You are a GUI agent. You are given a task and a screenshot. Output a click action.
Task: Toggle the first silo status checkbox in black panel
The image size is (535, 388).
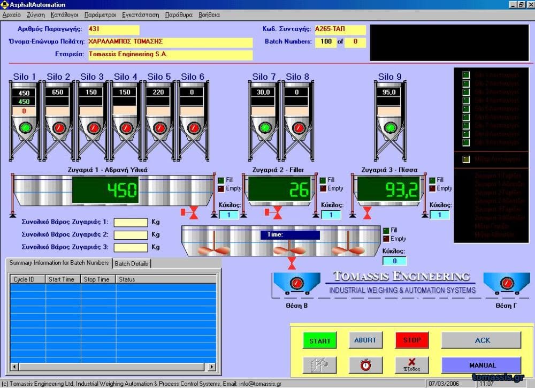pyautogui.click(x=466, y=75)
